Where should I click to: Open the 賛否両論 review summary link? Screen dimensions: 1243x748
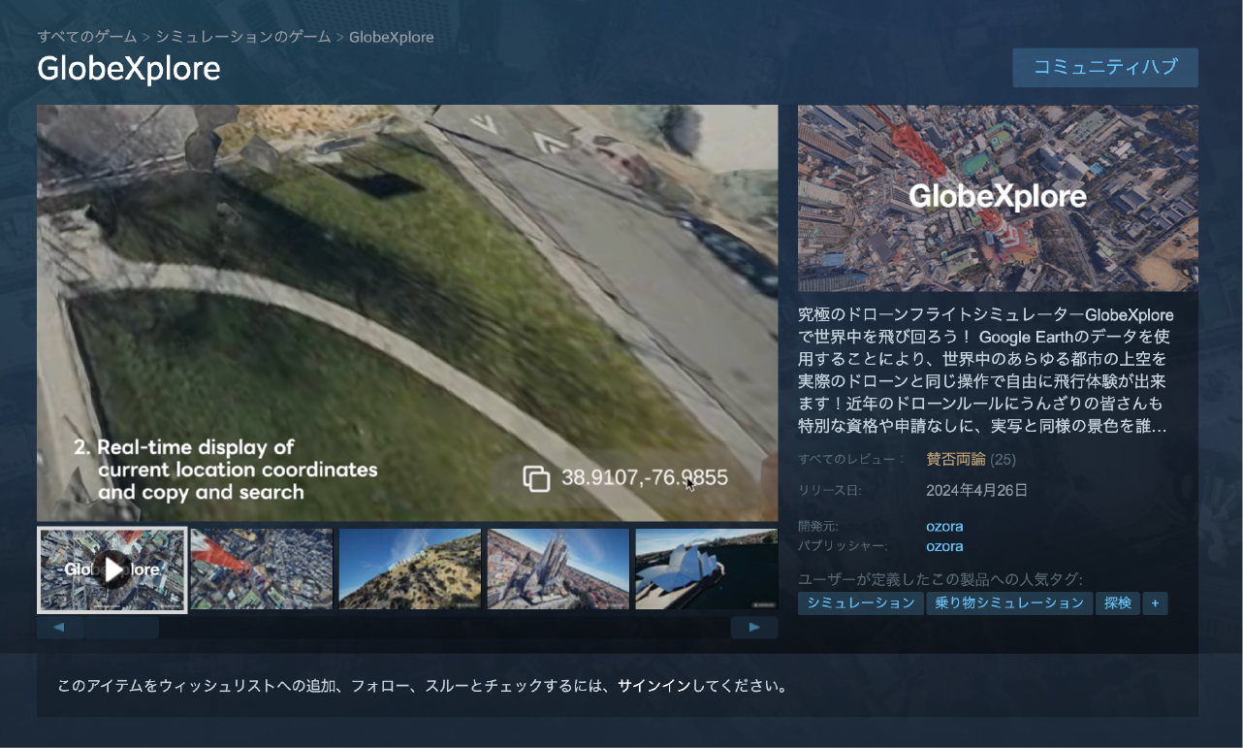[x=956, y=459]
